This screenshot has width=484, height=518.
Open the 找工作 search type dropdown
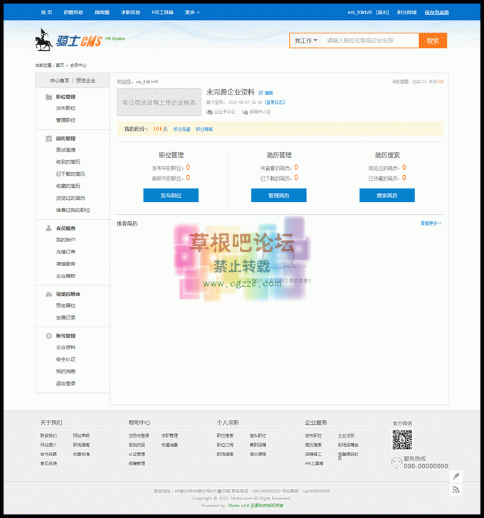click(x=305, y=41)
